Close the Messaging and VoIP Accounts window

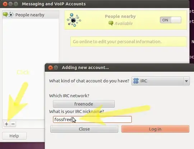tap(5, 4)
